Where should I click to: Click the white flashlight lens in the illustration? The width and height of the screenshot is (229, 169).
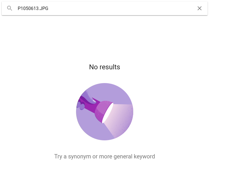(x=107, y=113)
